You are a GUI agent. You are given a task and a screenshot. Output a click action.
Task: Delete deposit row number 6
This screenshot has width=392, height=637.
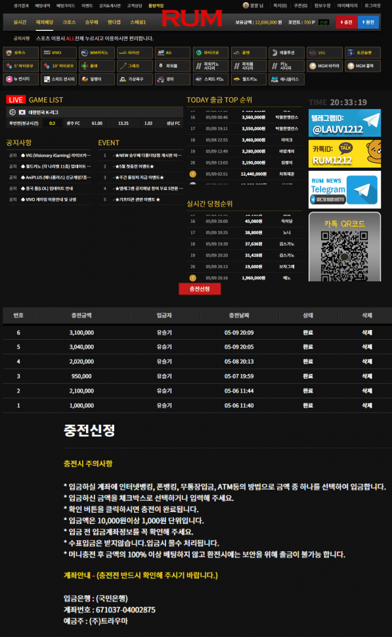367,333
